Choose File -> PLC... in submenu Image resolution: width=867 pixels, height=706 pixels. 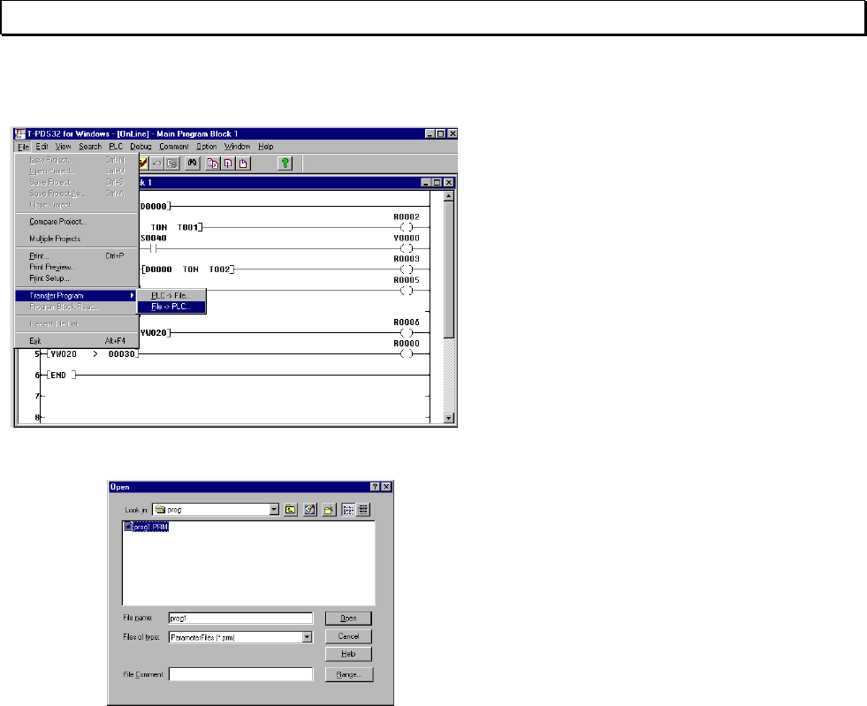pos(171,307)
